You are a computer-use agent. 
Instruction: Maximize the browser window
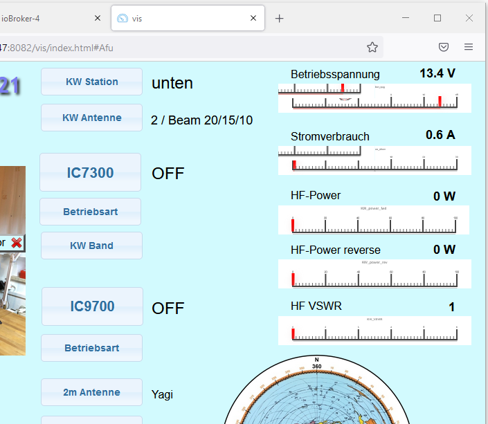coord(437,18)
